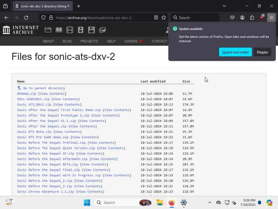Click the browser back arrow
Screen dimensions: 278x209
[x=7, y=18]
